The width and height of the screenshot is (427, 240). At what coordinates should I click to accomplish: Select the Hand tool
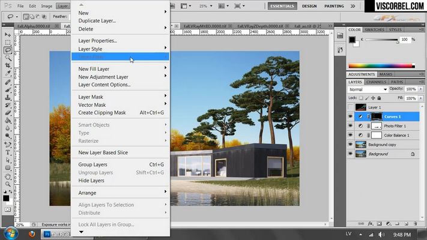click(x=8, y=176)
